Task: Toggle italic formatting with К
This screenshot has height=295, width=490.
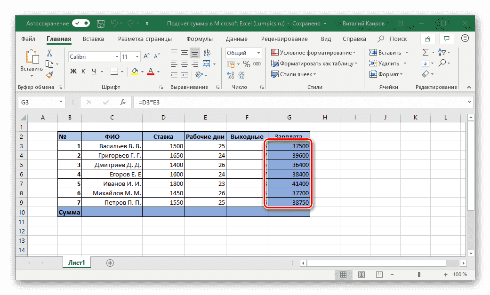Action: 82,71
